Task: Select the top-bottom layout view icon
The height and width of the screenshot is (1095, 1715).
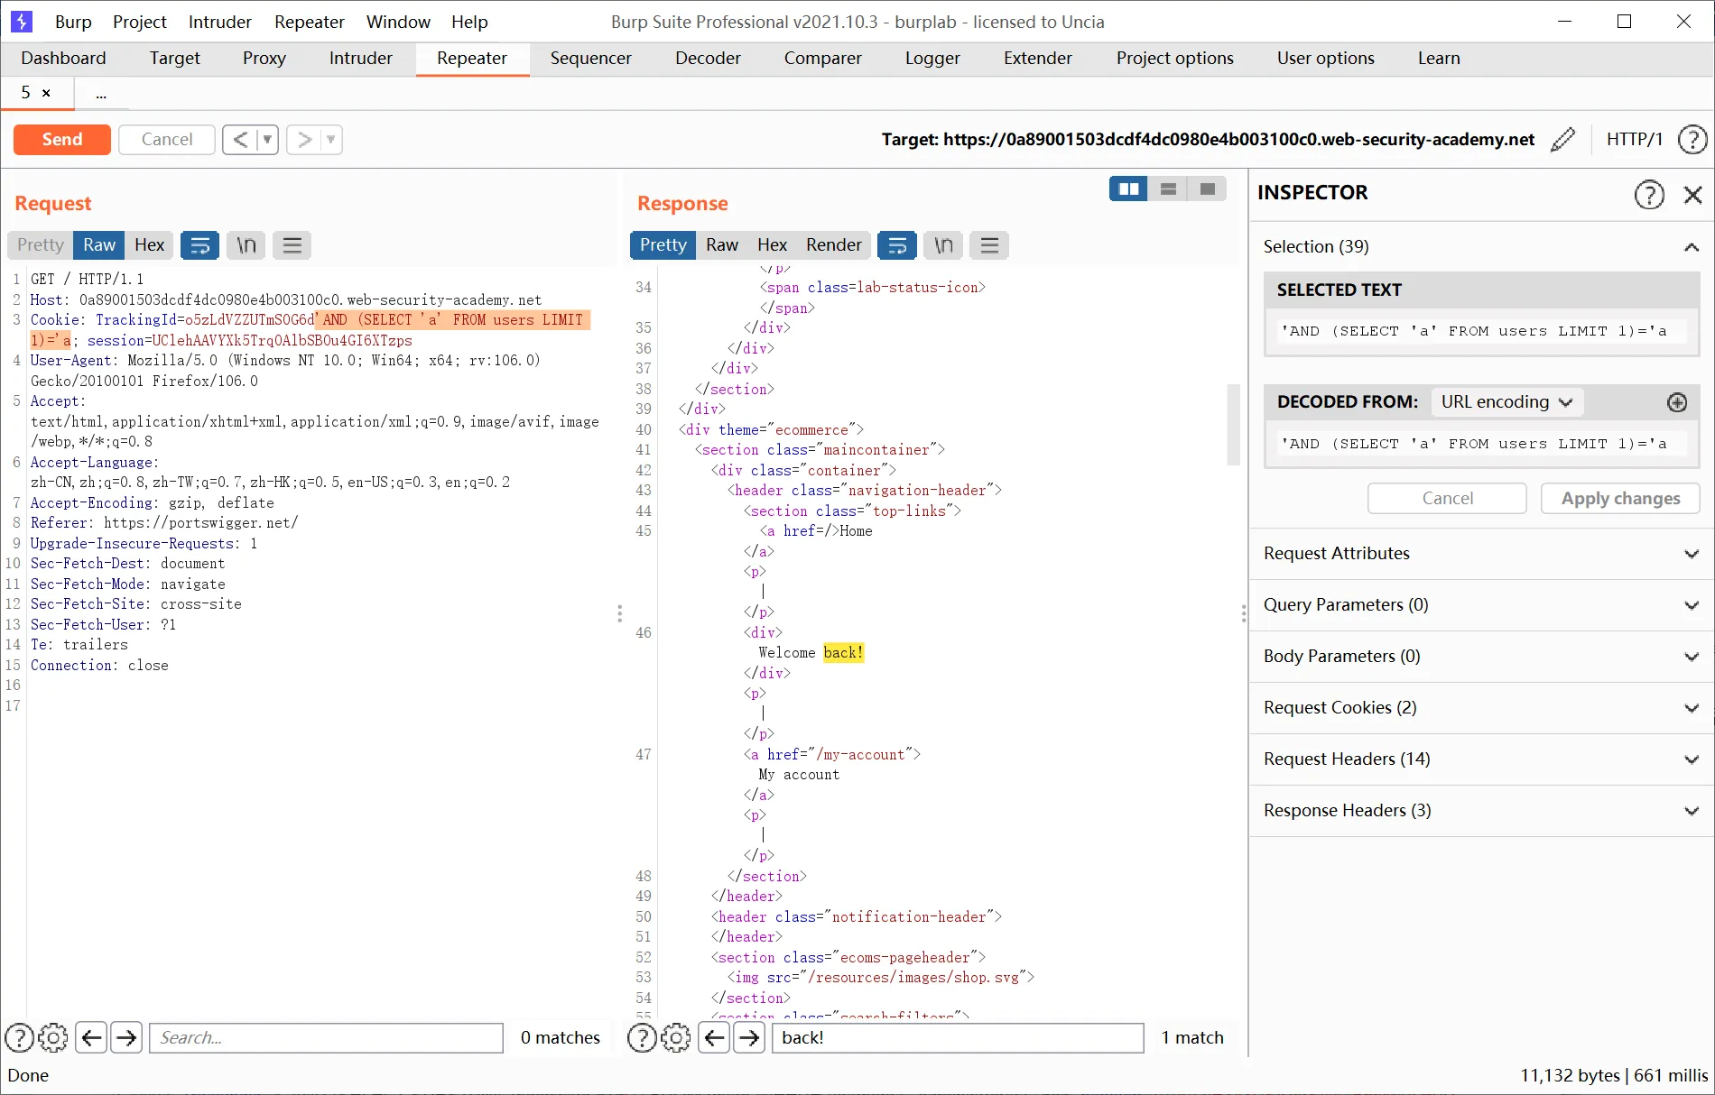Action: coord(1168,189)
